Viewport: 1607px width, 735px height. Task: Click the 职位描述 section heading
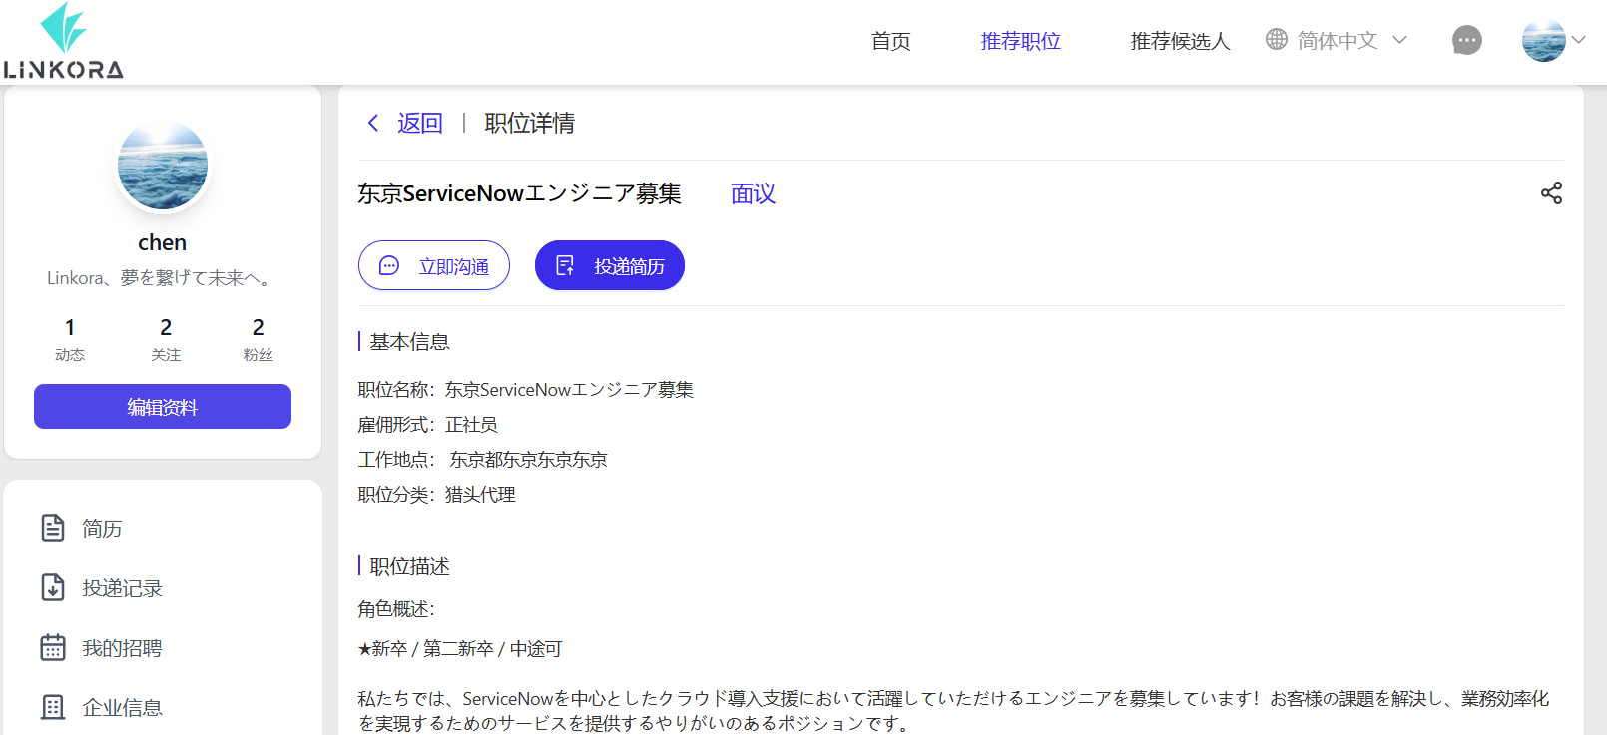click(x=409, y=566)
